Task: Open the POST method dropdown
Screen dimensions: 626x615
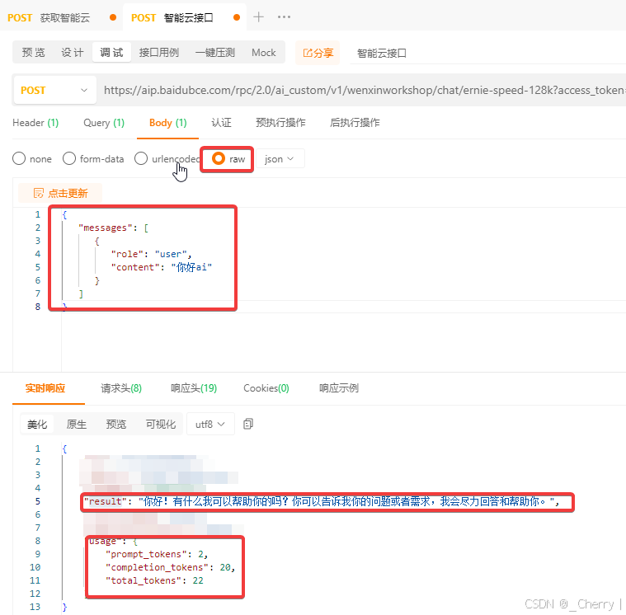Action: pos(54,90)
